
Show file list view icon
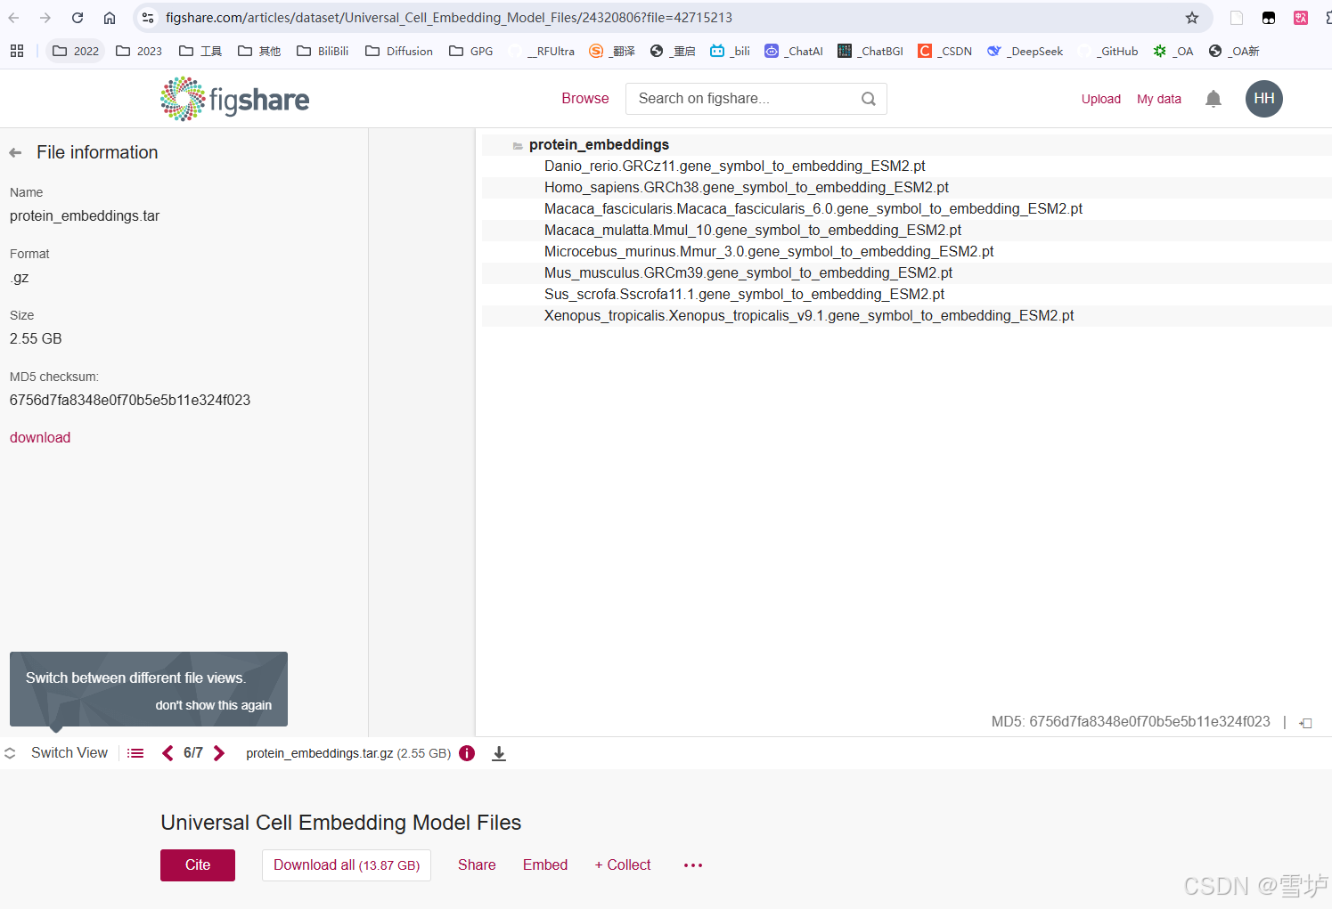(x=135, y=753)
